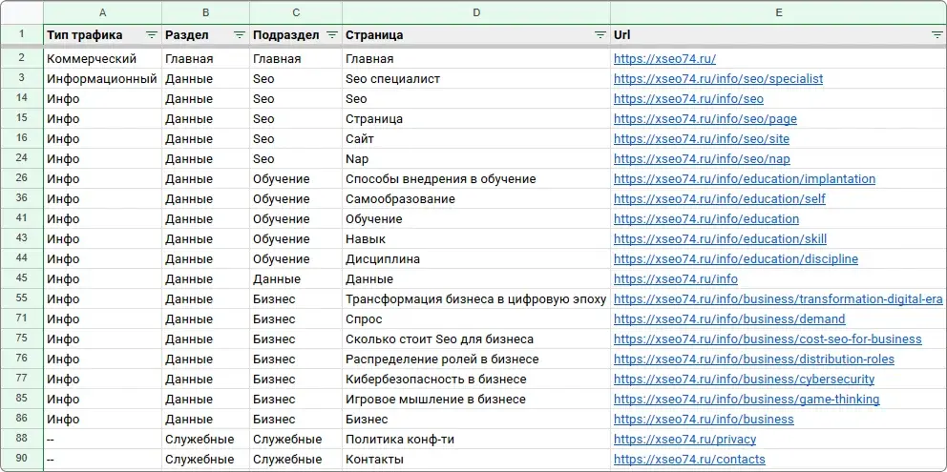The image size is (947, 472).
Task: Open the xseo74.ru/contacts link
Action: click(x=689, y=460)
